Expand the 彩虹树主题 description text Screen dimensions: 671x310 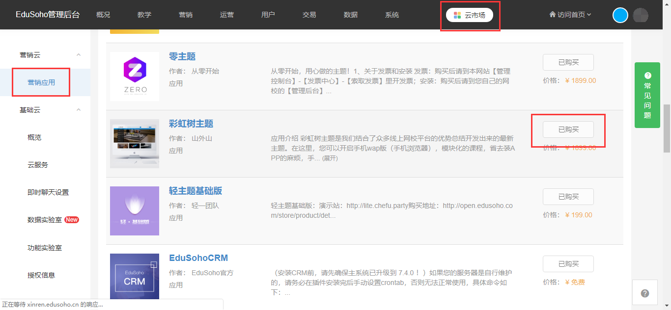click(x=330, y=158)
